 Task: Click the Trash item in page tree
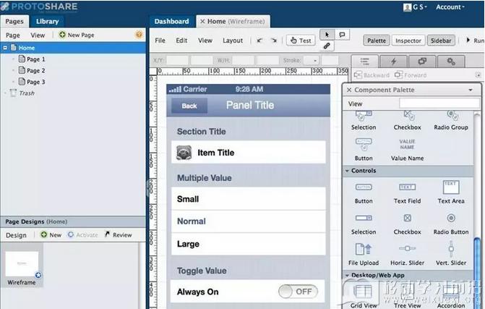click(x=22, y=93)
